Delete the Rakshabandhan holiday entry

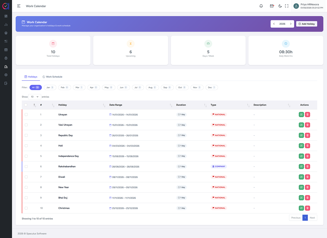pos(307,166)
